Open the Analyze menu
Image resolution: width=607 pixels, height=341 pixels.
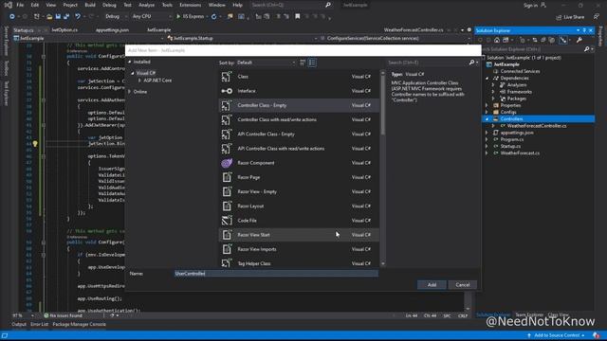point(146,5)
